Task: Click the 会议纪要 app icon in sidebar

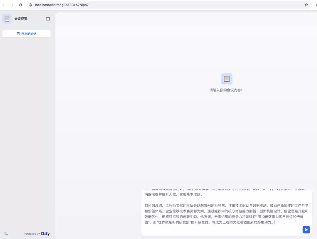Action: 7,19
